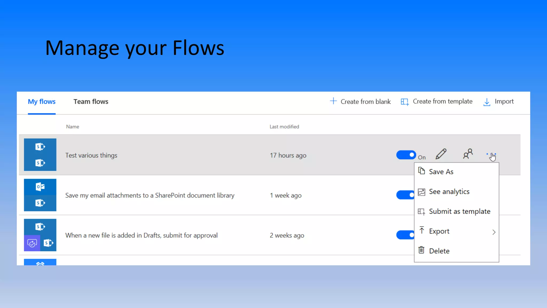Click the See analytics chart icon
The width and height of the screenshot is (547, 308).
421,192
